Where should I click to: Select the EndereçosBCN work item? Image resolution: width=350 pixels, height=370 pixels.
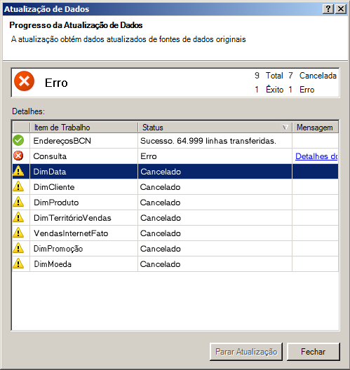(62, 141)
